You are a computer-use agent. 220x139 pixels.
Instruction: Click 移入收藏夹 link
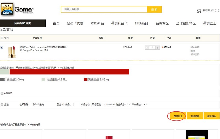(x=38, y=104)
